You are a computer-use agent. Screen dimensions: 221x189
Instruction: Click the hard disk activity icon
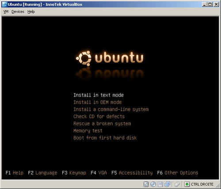pyautogui.click(x=146, y=184)
